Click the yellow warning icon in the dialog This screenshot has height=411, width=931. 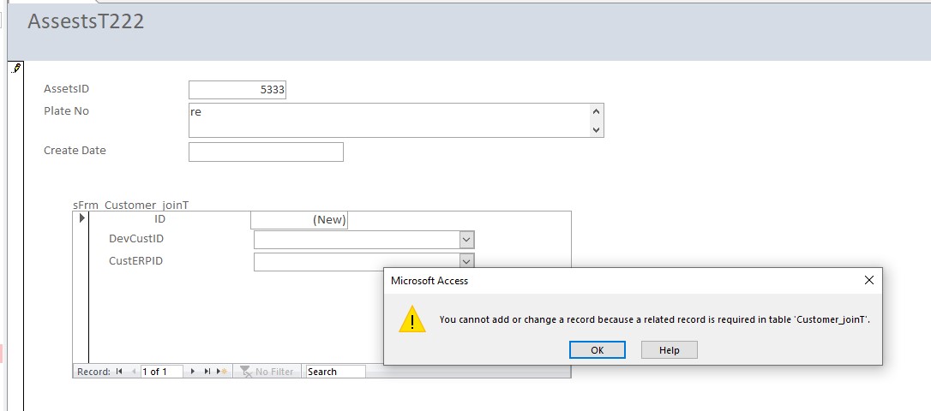pyautogui.click(x=412, y=319)
